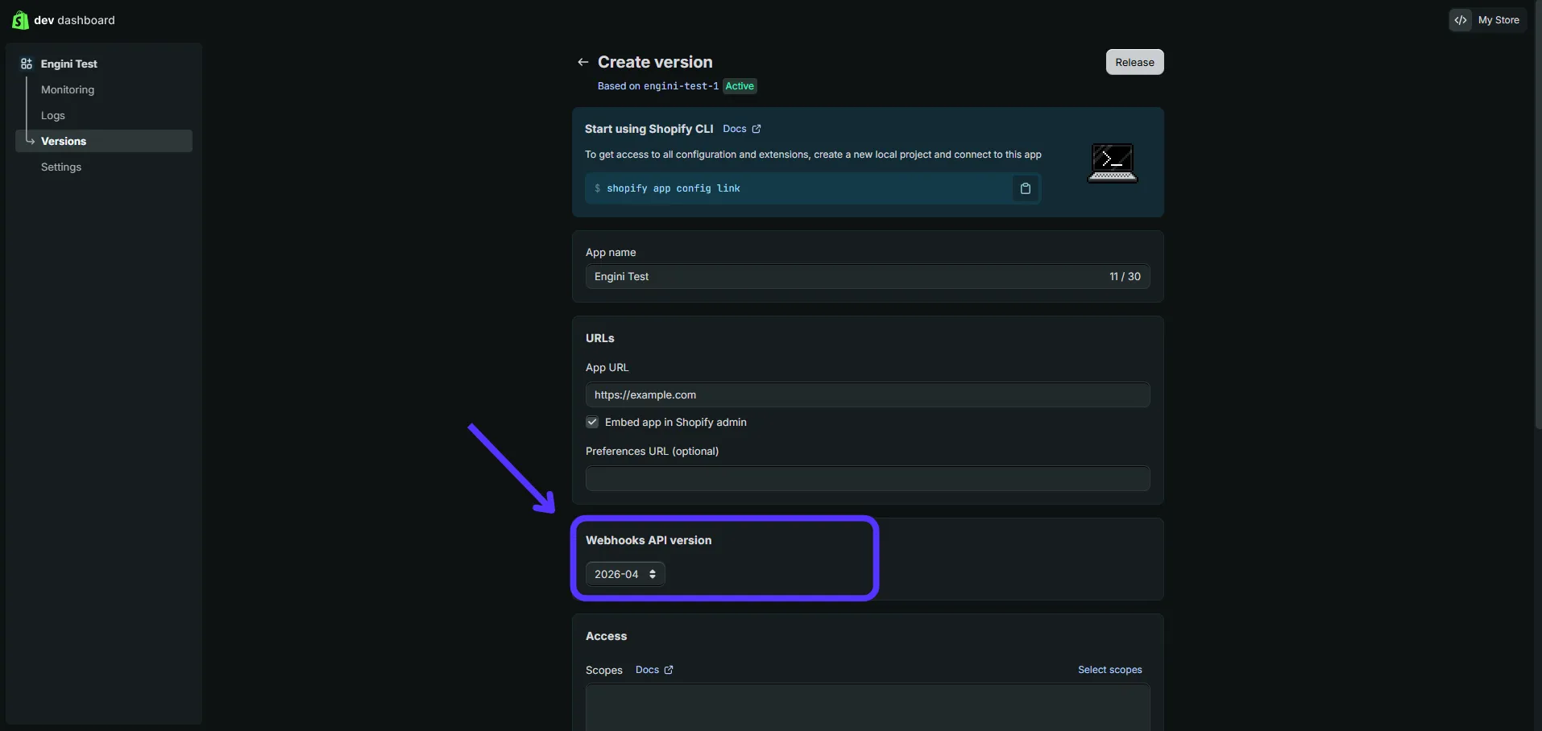Viewport: 1542px width, 731px height.
Task: Click the Preferences URL input field
Action: (868, 478)
